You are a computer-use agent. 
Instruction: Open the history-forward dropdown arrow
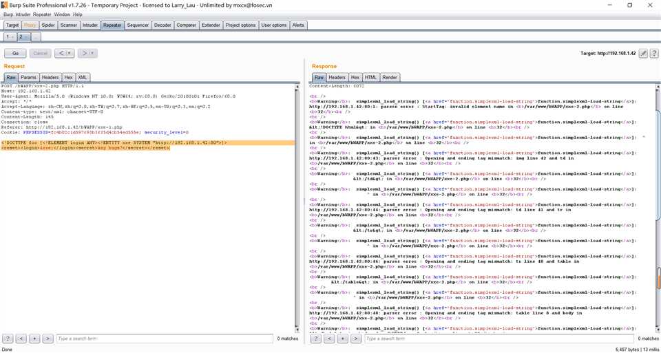[x=93, y=54]
